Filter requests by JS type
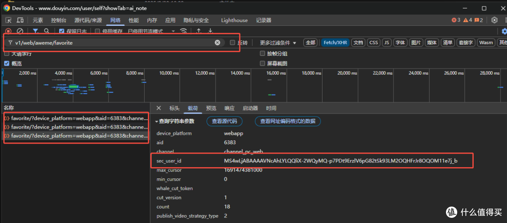 386,43
